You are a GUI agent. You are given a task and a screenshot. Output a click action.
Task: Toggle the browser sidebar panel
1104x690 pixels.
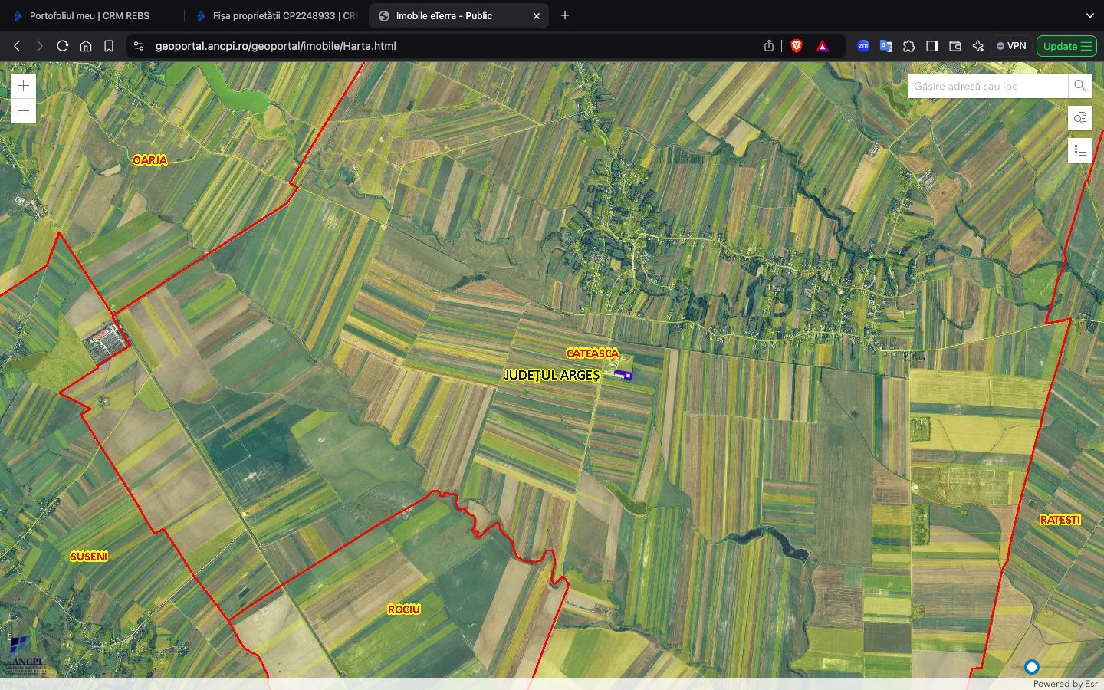tap(932, 46)
